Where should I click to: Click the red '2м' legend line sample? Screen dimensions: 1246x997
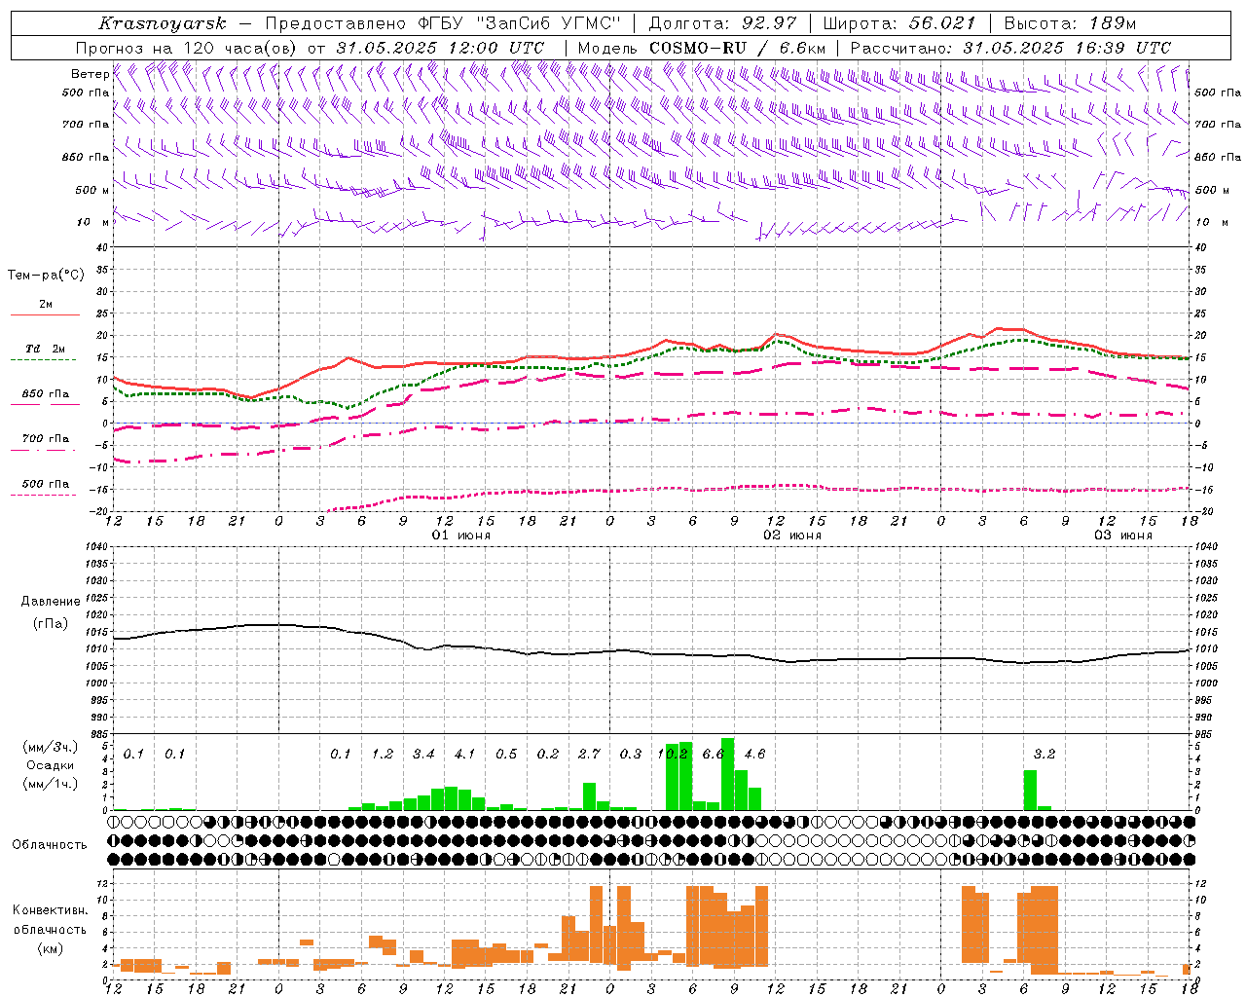click(45, 314)
